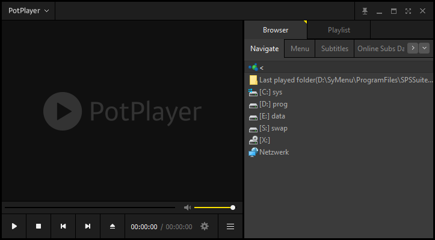Toggle the playlist sidebar with hamburger icon
Viewport: 435px width, 240px height.
click(230, 226)
